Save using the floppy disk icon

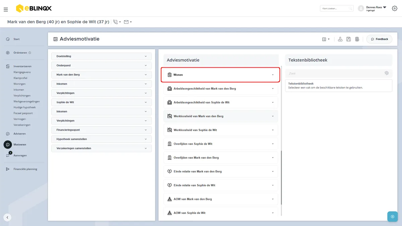348,39
